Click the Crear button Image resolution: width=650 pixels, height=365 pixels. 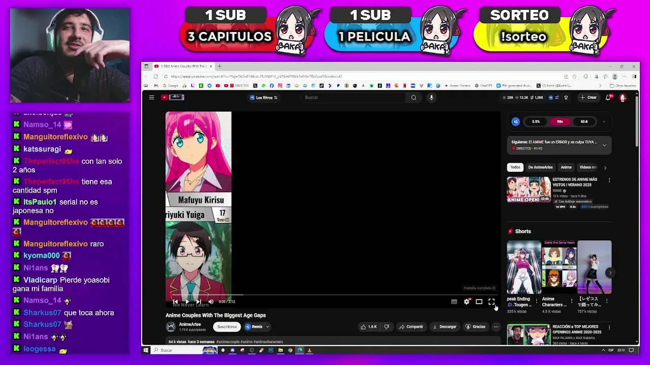589,97
